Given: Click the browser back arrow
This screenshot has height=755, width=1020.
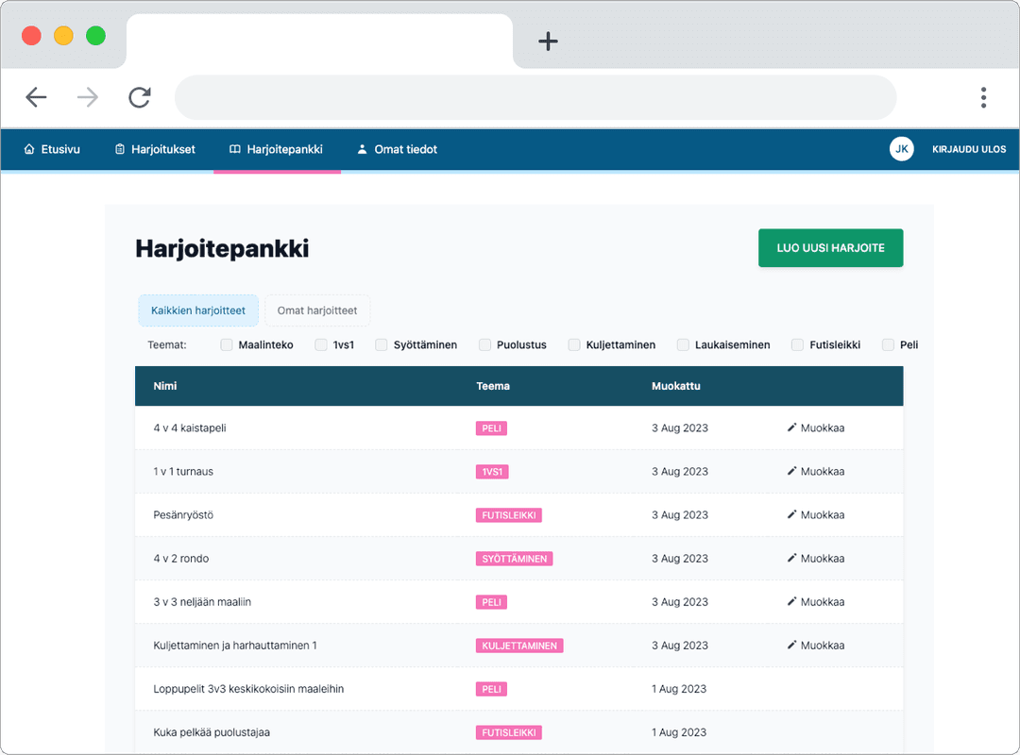Looking at the screenshot, I should [36, 97].
